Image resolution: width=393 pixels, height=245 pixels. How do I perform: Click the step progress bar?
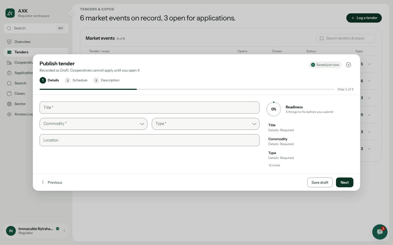click(187, 89)
